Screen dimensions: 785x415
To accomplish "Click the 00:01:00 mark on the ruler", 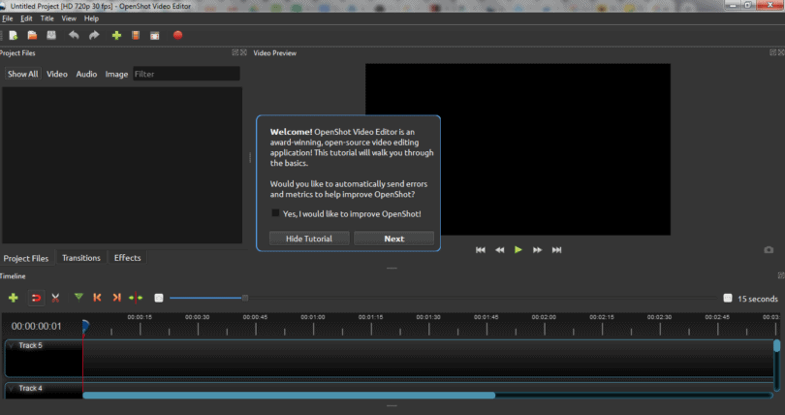I will [313, 317].
